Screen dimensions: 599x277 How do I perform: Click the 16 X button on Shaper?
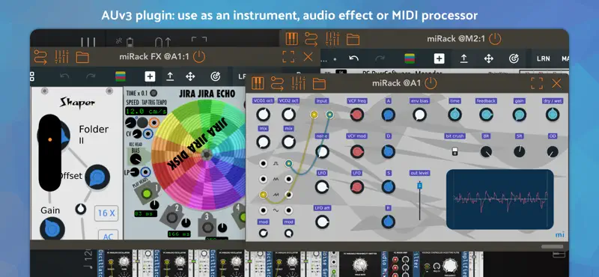click(106, 213)
